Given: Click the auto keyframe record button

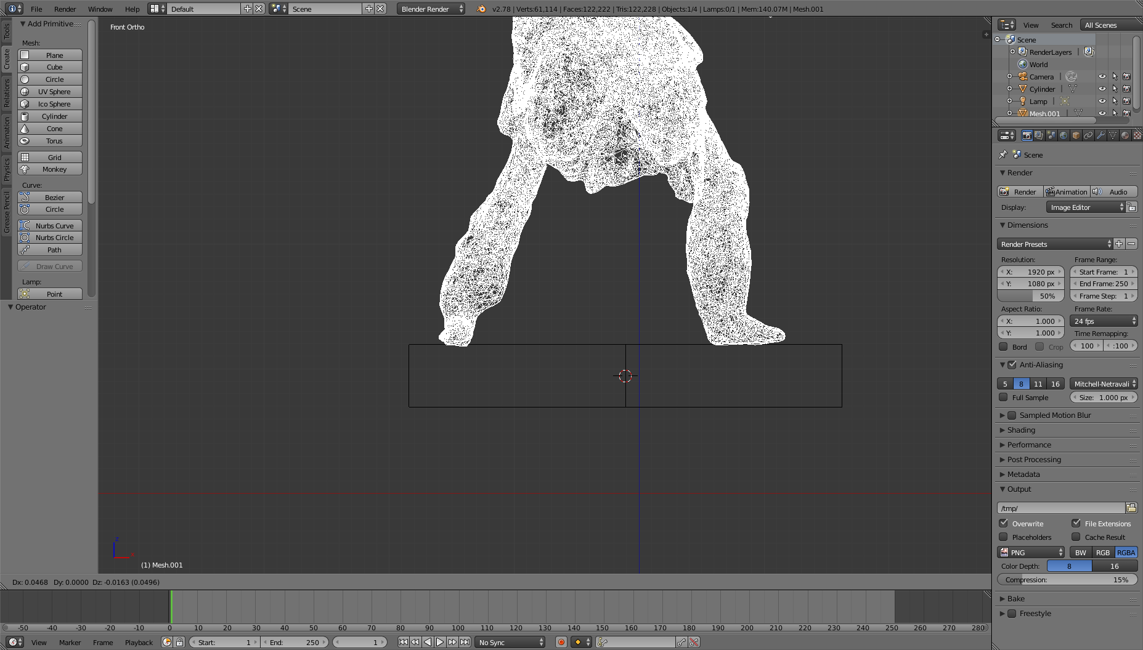Looking at the screenshot, I should pyautogui.click(x=561, y=642).
